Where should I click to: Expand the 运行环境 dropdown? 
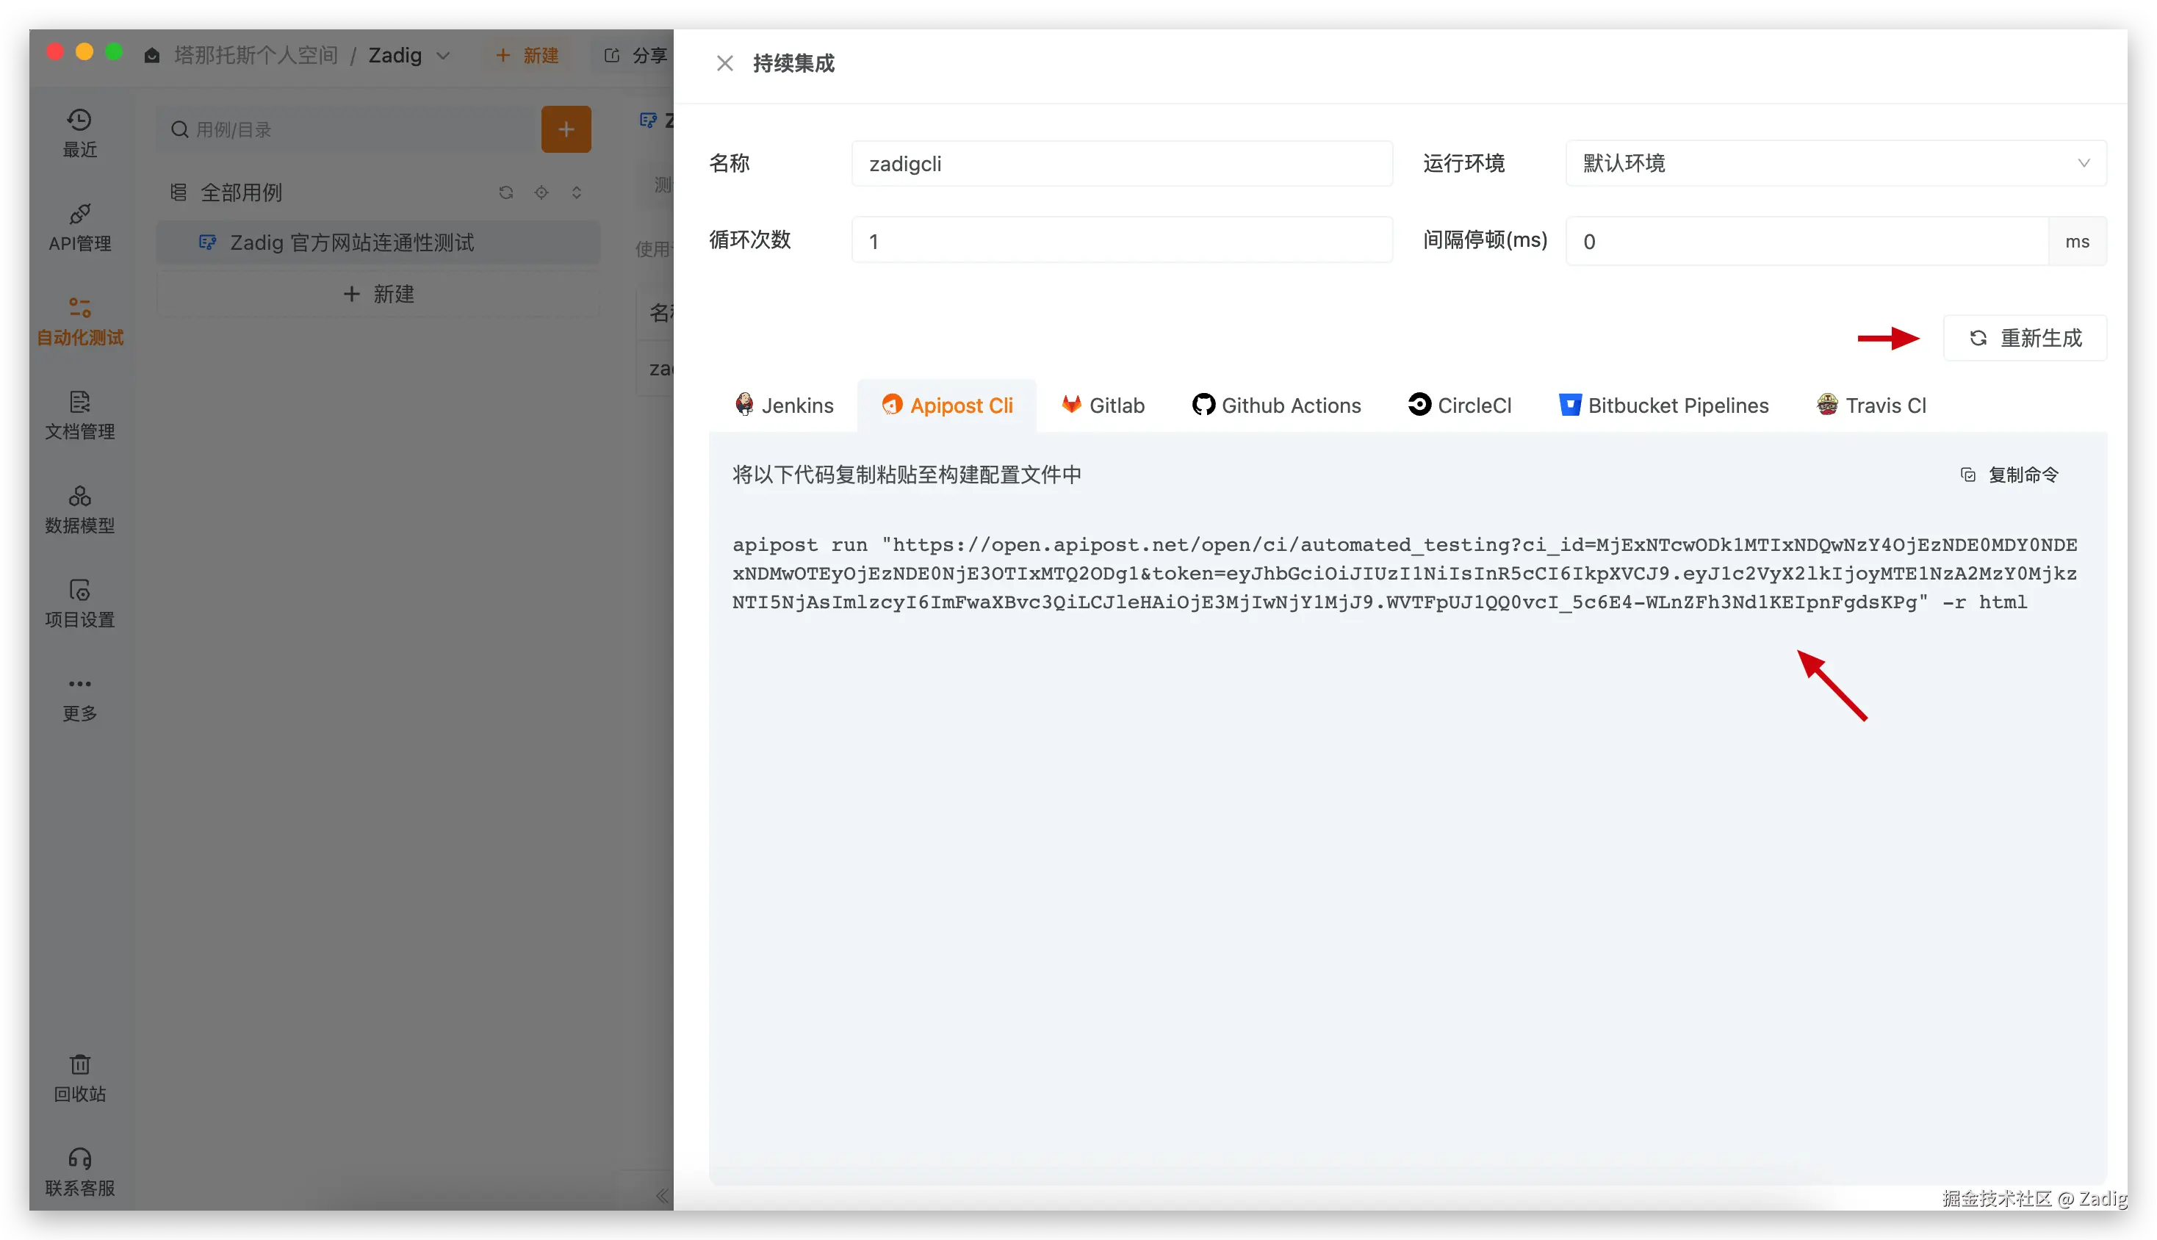pyautogui.click(x=1835, y=164)
